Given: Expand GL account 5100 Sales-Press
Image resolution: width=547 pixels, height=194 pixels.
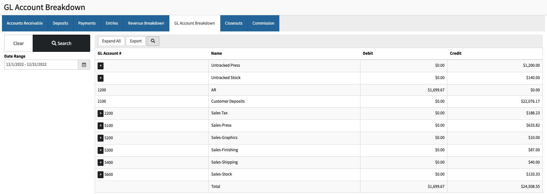Looking at the screenshot, I should [101, 126].
